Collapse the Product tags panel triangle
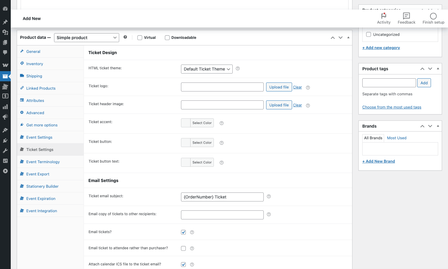Screen dimensions: 448x269 click(x=438, y=69)
